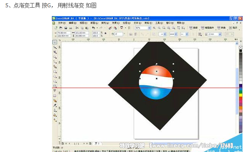Select the Ellipse tool
The height and width of the screenshot is (152, 246).
[x=55, y=76]
